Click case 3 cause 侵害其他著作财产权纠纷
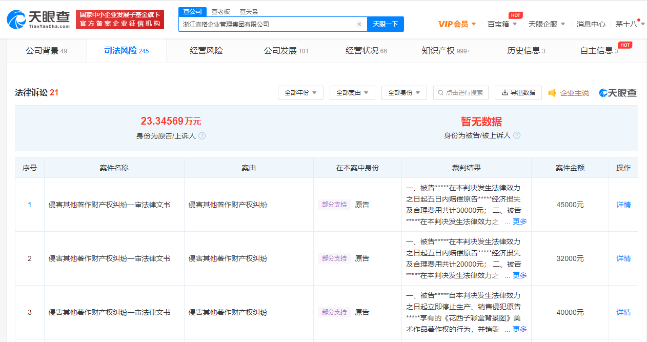Image resolution: width=647 pixels, height=342 pixels. coord(228,312)
